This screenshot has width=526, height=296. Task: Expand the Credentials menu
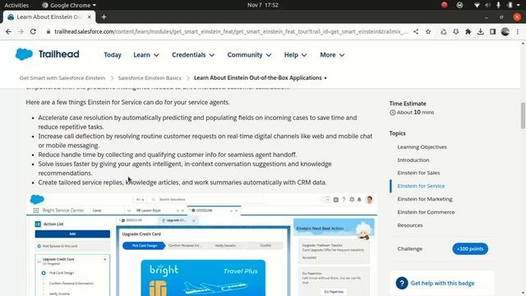point(193,55)
